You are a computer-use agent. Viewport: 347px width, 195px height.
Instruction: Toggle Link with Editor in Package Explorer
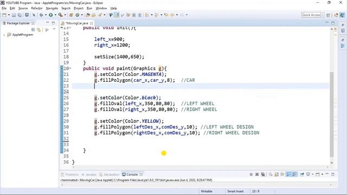[x=39, y=29]
